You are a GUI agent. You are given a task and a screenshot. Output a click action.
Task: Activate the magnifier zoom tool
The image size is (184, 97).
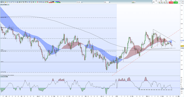tap(4, 2)
